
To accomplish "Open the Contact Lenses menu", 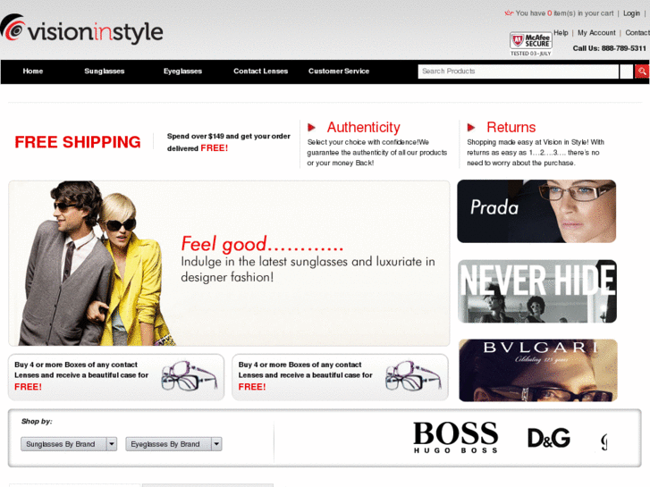I will pos(260,71).
